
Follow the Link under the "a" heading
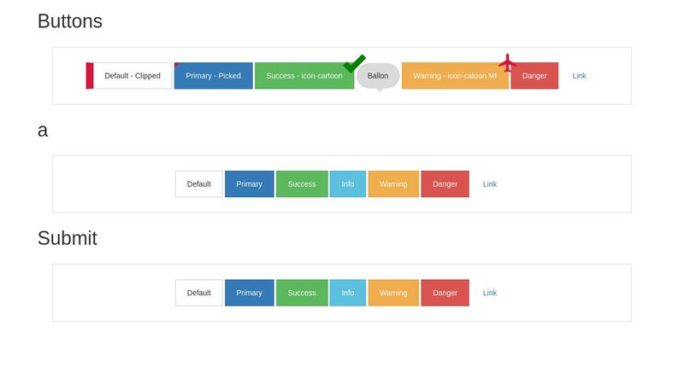point(490,184)
